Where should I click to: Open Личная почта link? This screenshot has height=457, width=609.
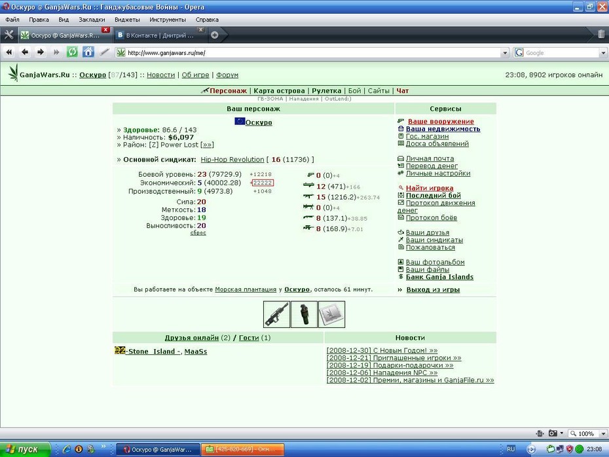point(430,158)
